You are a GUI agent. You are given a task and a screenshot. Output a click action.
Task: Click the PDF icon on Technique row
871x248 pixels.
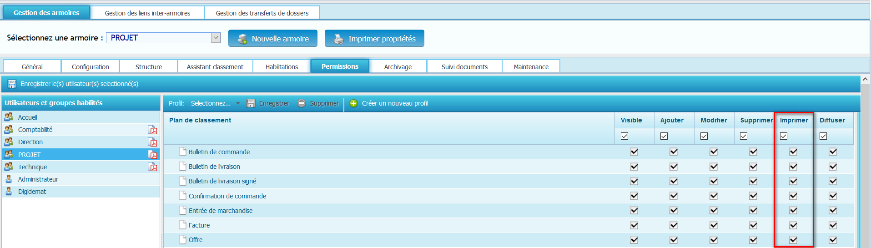click(x=152, y=167)
